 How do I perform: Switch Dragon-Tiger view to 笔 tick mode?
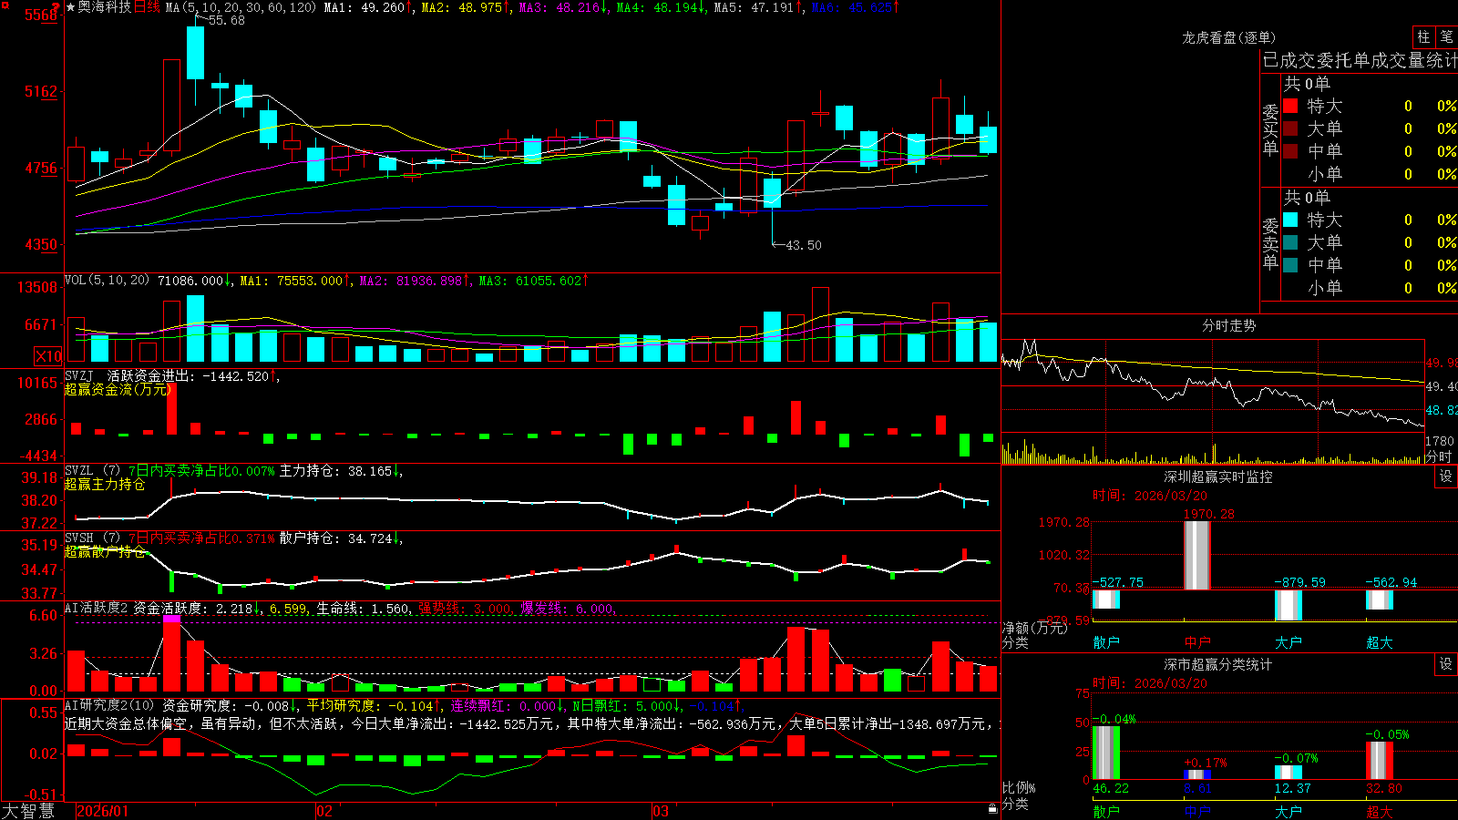coord(1446,36)
